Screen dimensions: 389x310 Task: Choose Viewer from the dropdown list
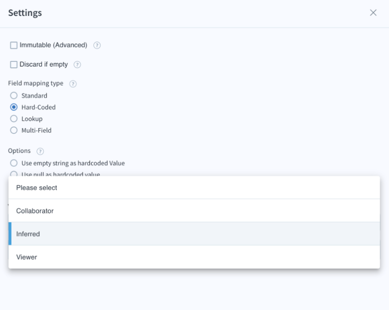[x=194, y=257]
